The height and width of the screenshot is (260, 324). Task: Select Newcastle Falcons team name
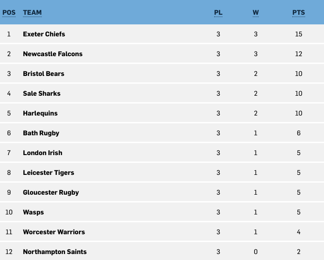(x=53, y=54)
